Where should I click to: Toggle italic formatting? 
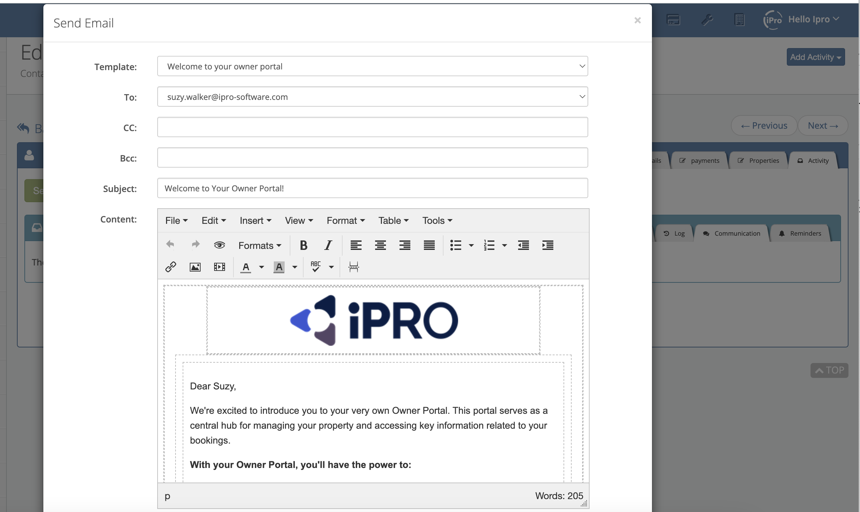tap(328, 245)
